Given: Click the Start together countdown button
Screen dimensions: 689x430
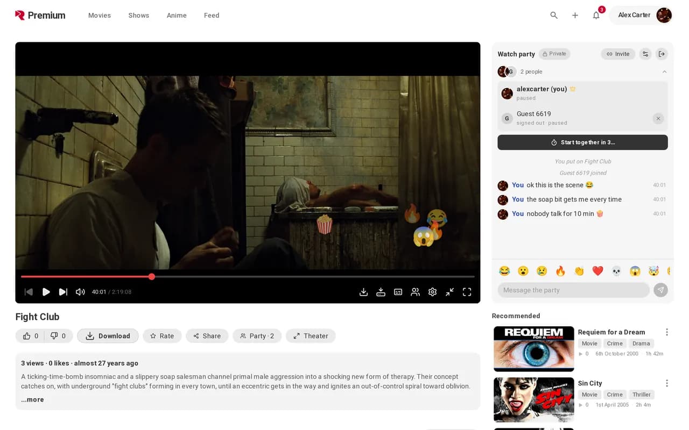Looking at the screenshot, I should tap(582, 142).
